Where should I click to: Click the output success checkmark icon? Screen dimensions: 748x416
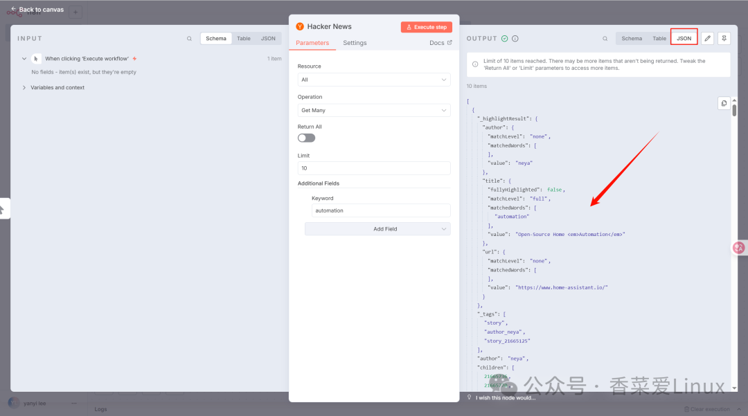tap(505, 39)
